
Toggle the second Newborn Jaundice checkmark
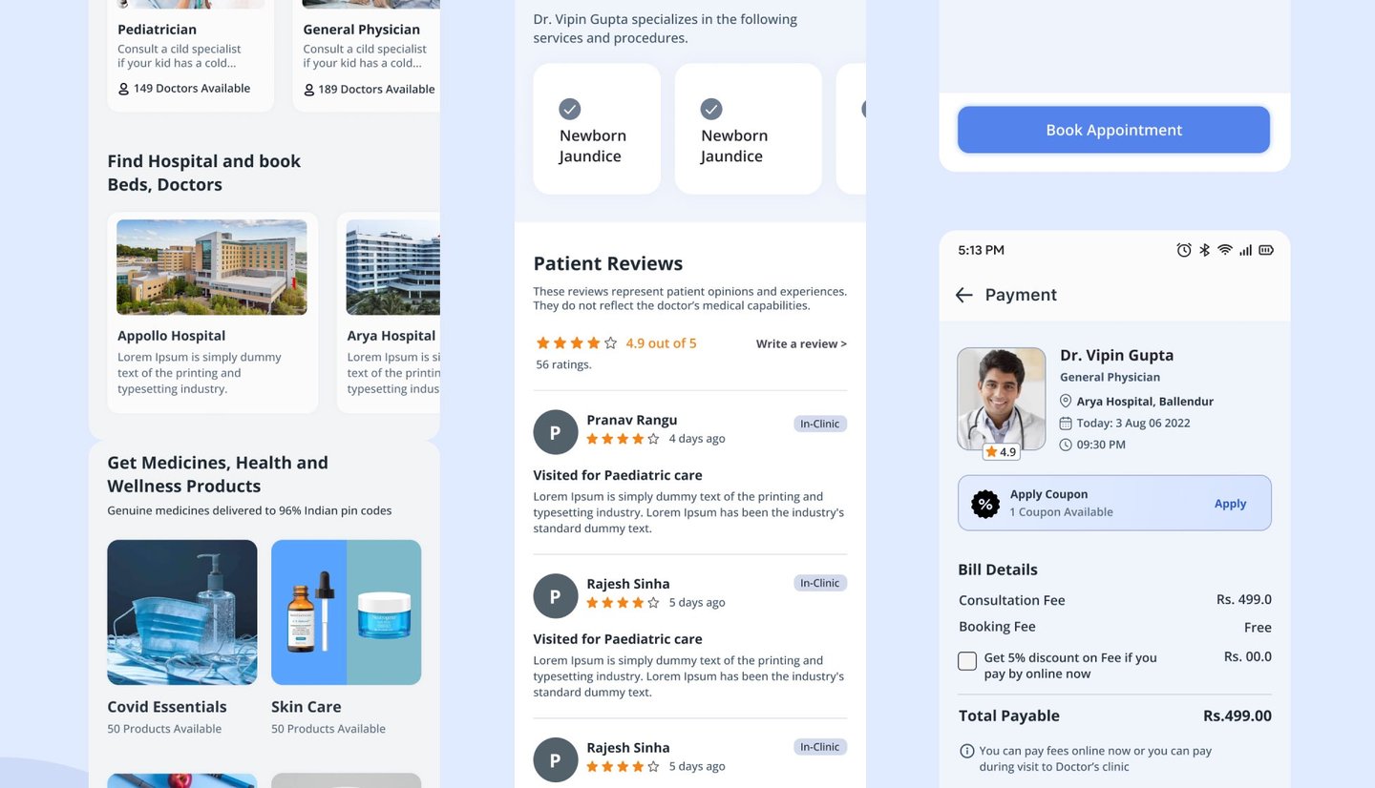711,109
